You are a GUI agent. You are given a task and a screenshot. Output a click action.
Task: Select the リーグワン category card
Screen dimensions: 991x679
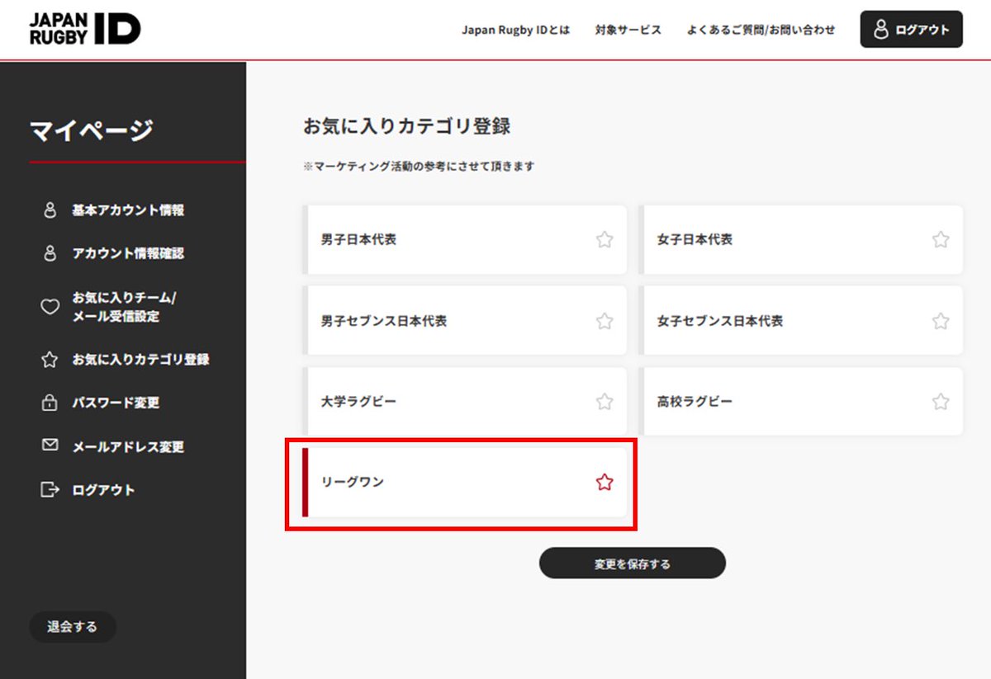pyautogui.click(x=465, y=483)
